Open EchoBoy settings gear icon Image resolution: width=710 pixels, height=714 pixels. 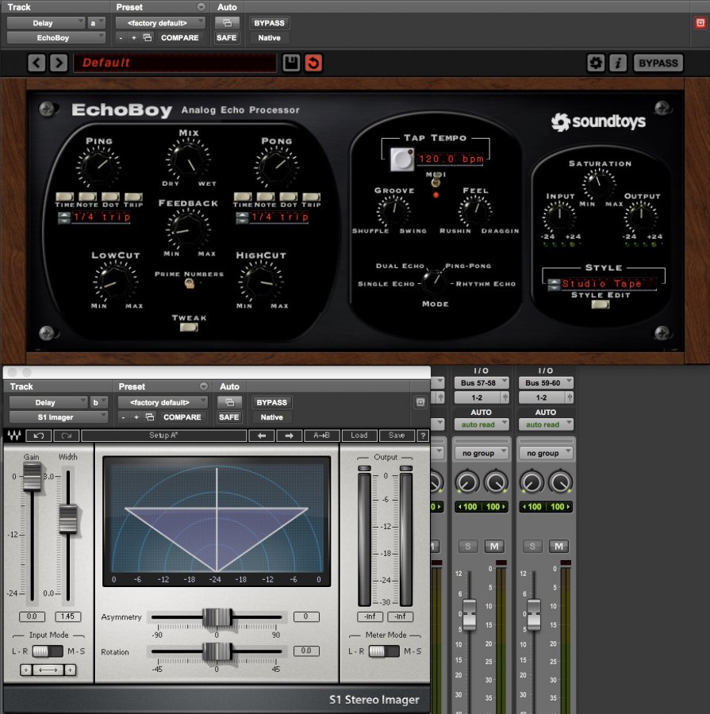(x=596, y=63)
